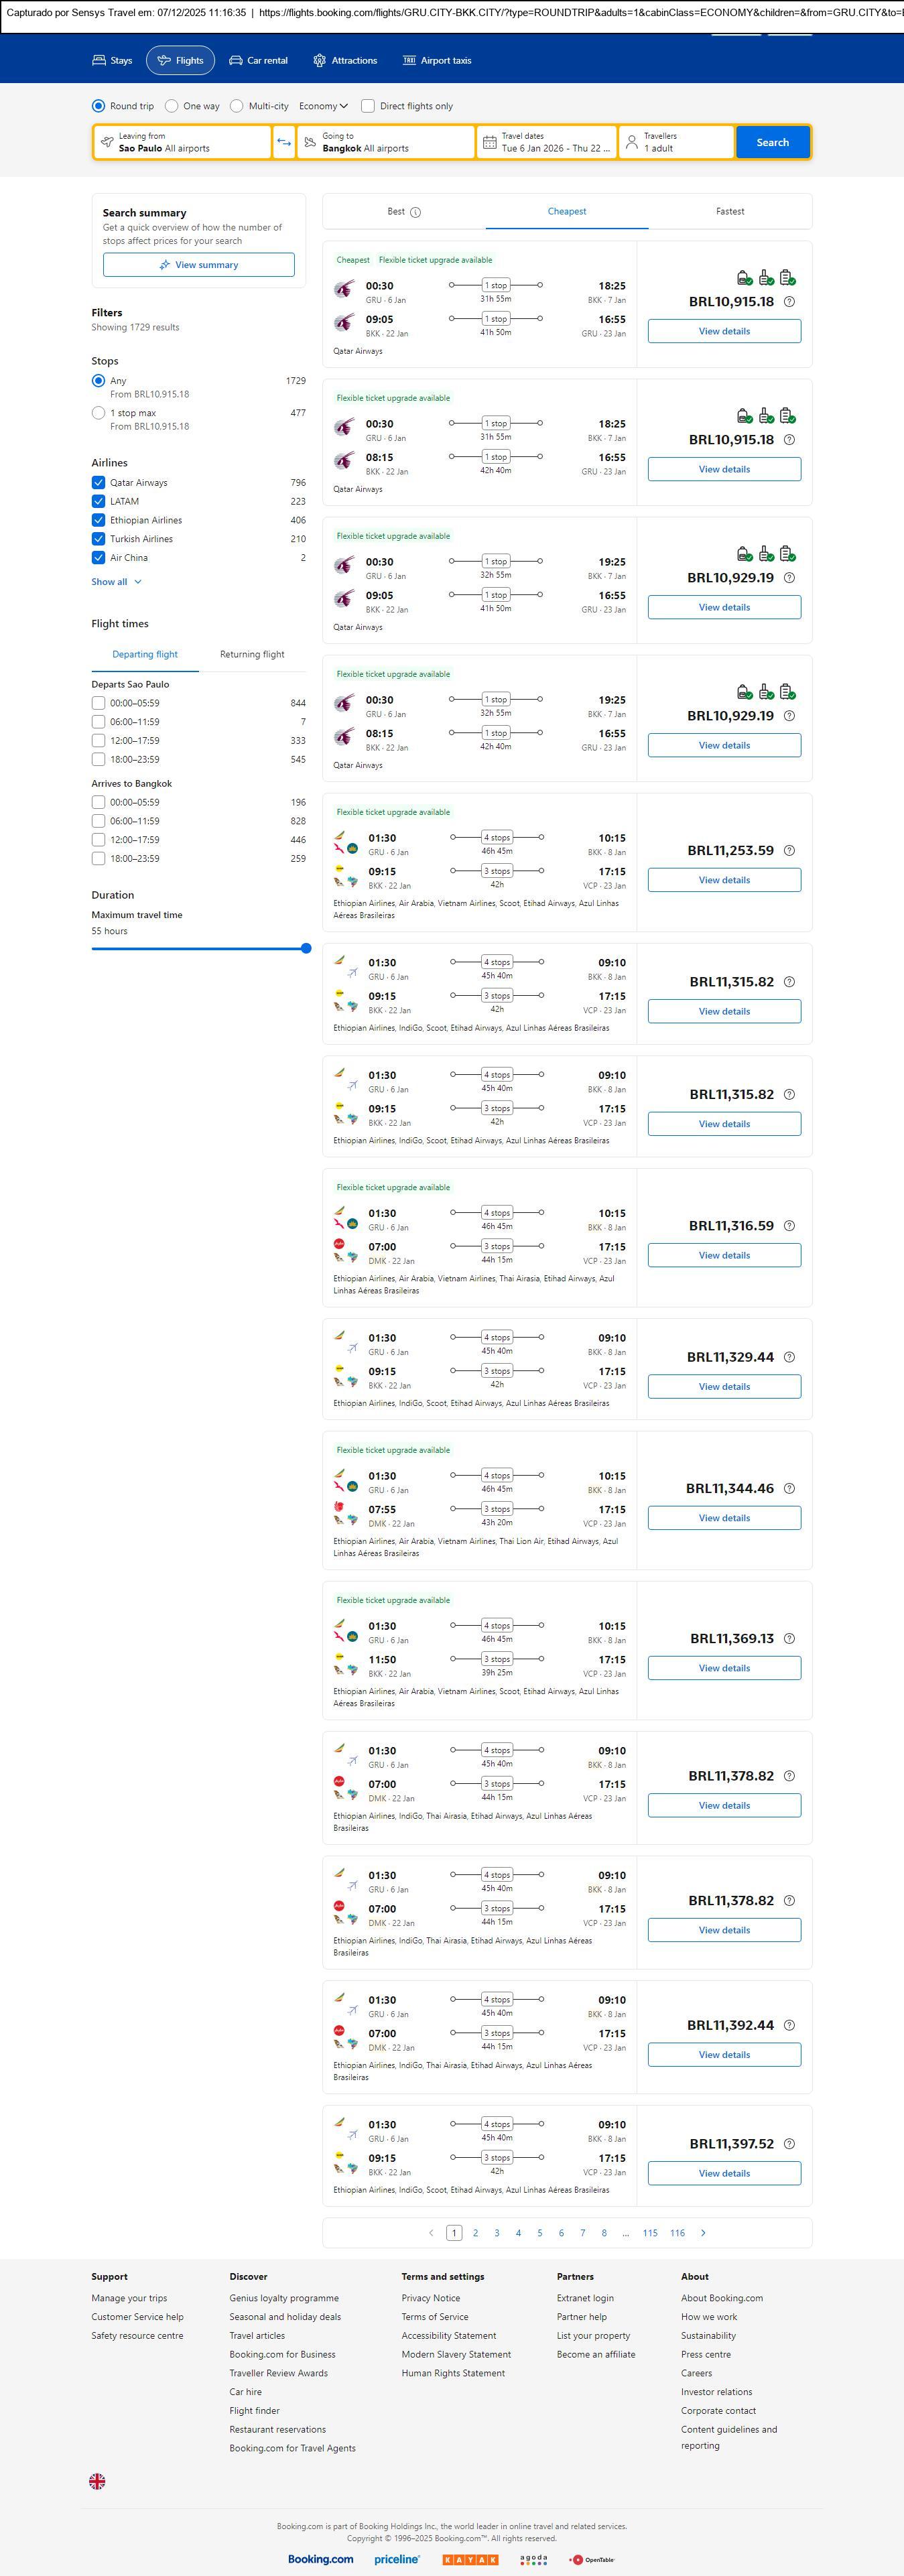This screenshot has height=2576, width=904.
Task: Uncheck the Turkish Airlines filter
Action: tap(98, 539)
